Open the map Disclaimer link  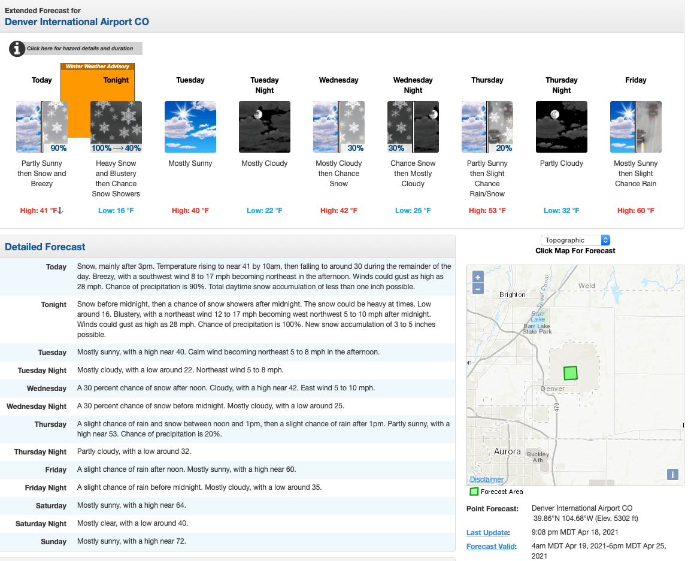pyautogui.click(x=487, y=480)
